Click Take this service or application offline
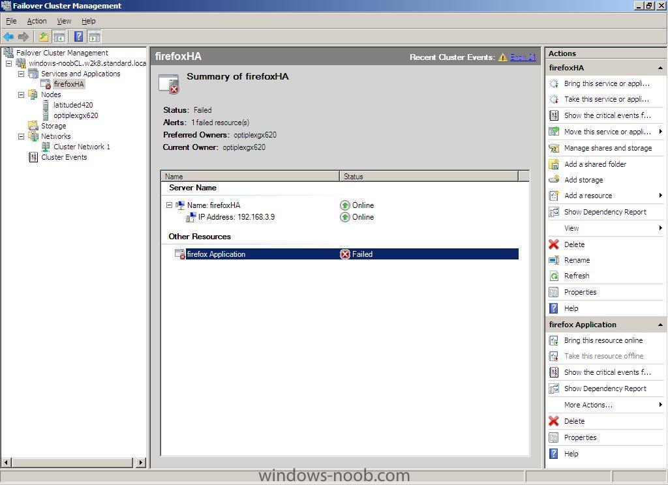This screenshot has height=485, width=668. tap(607, 99)
